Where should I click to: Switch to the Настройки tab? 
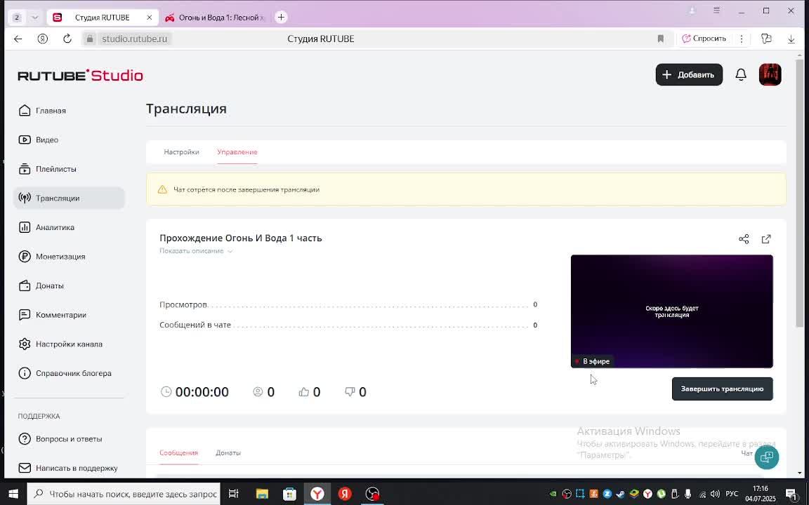point(182,152)
